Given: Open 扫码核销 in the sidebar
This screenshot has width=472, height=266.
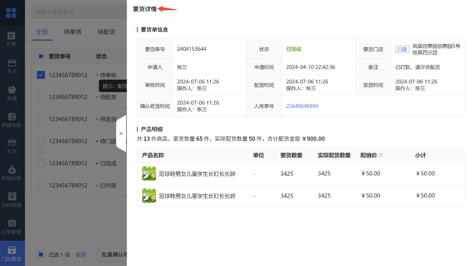Looking at the screenshot, I should (x=12, y=197).
